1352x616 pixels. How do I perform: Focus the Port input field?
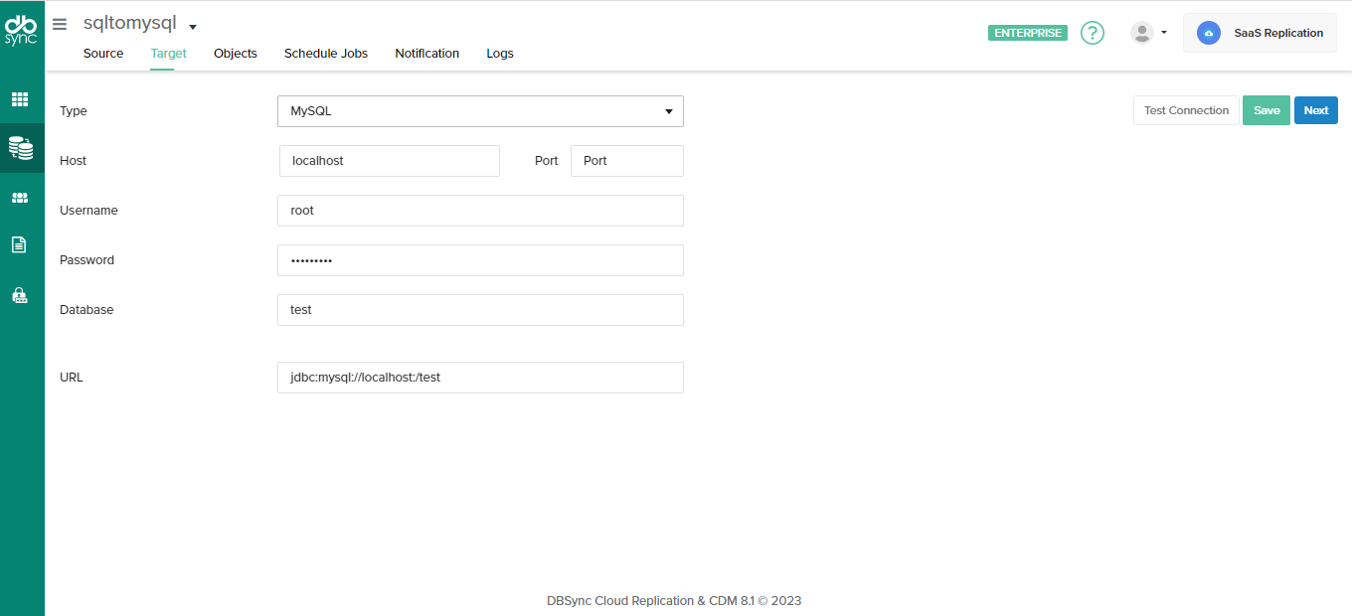pos(626,161)
